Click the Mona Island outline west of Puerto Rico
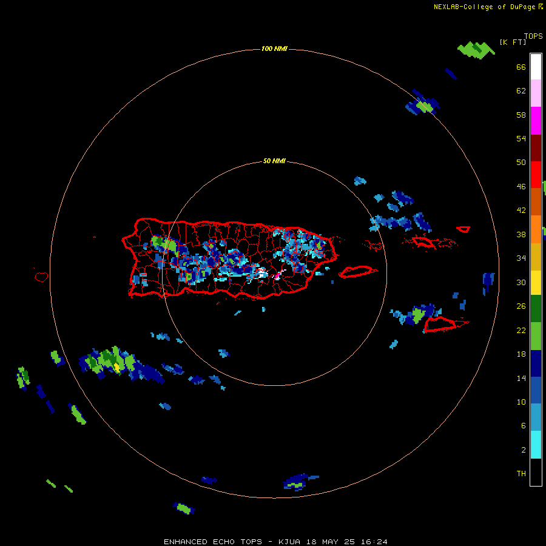 pyautogui.click(x=41, y=277)
